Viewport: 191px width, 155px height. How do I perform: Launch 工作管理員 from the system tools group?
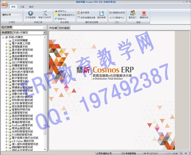coord(30,15)
